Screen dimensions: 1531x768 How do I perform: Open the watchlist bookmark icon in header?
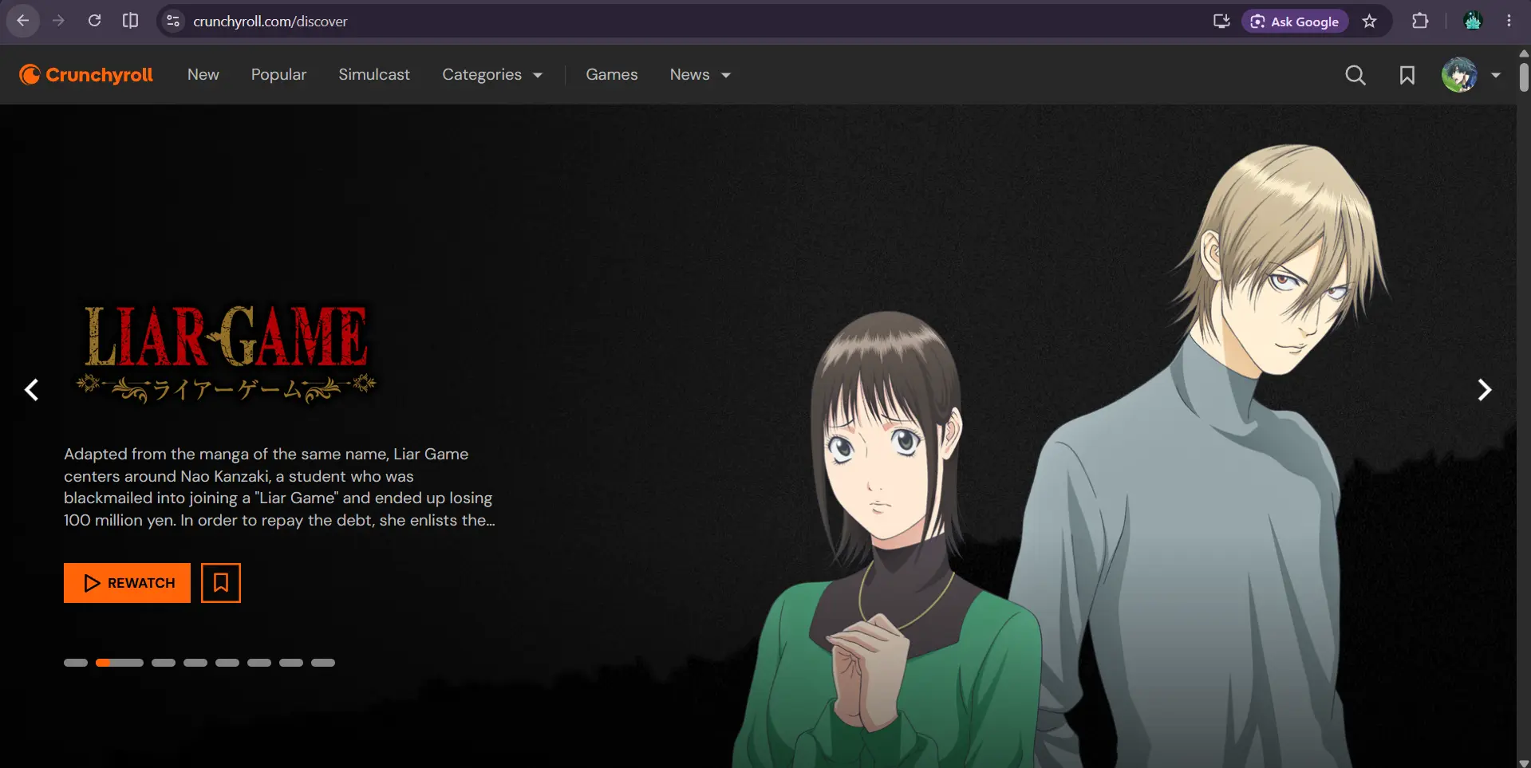[x=1407, y=75]
